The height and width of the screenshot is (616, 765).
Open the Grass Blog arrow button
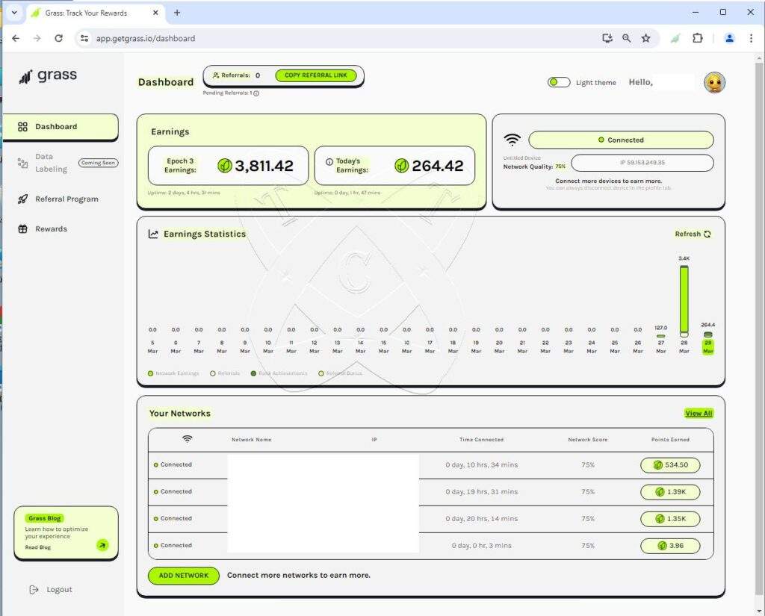[x=102, y=545]
